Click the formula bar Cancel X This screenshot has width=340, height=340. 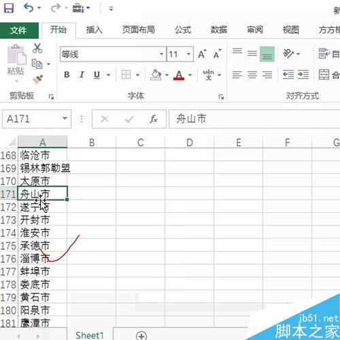[x=105, y=119]
